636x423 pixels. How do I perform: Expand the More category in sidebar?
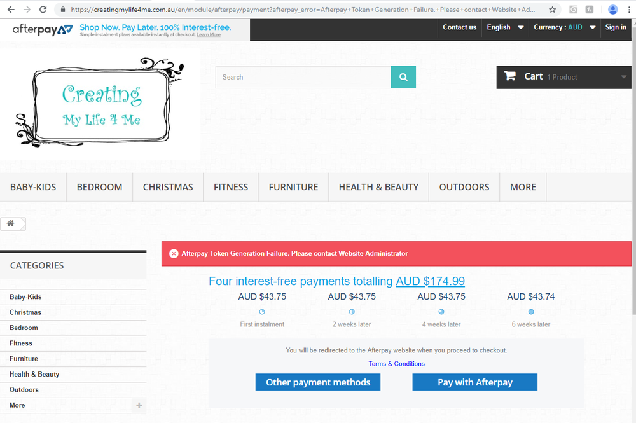click(139, 405)
